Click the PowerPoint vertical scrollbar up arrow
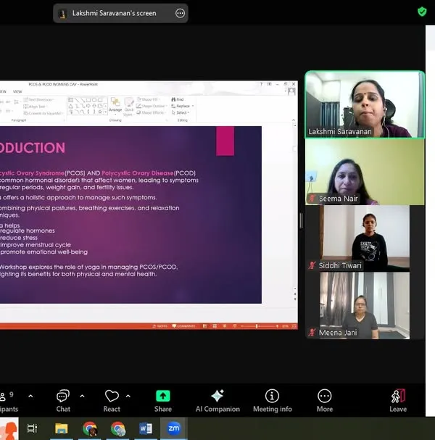435x440 pixels. coord(294,125)
